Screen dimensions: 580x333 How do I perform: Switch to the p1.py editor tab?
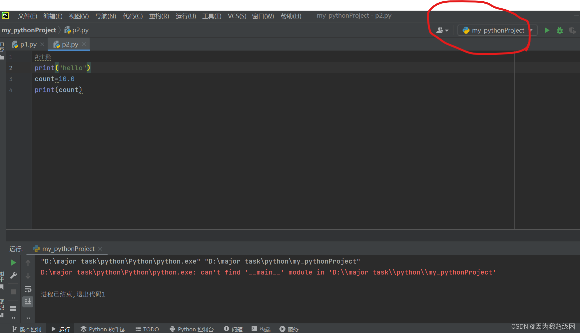[28, 44]
